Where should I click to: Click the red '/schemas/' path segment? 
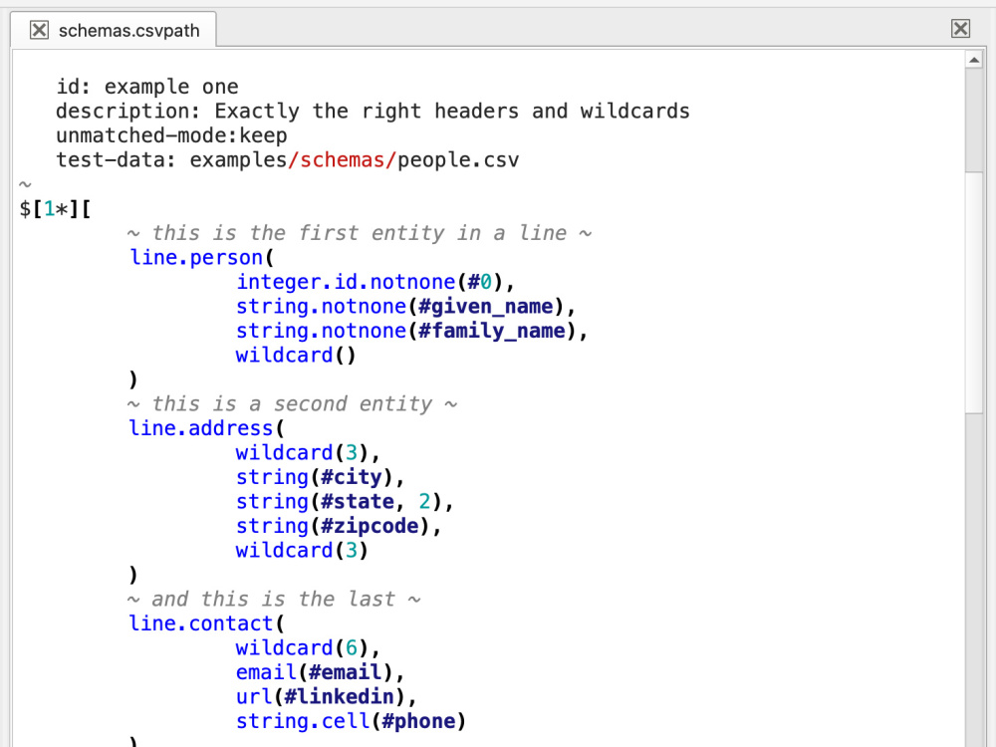tap(343, 160)
